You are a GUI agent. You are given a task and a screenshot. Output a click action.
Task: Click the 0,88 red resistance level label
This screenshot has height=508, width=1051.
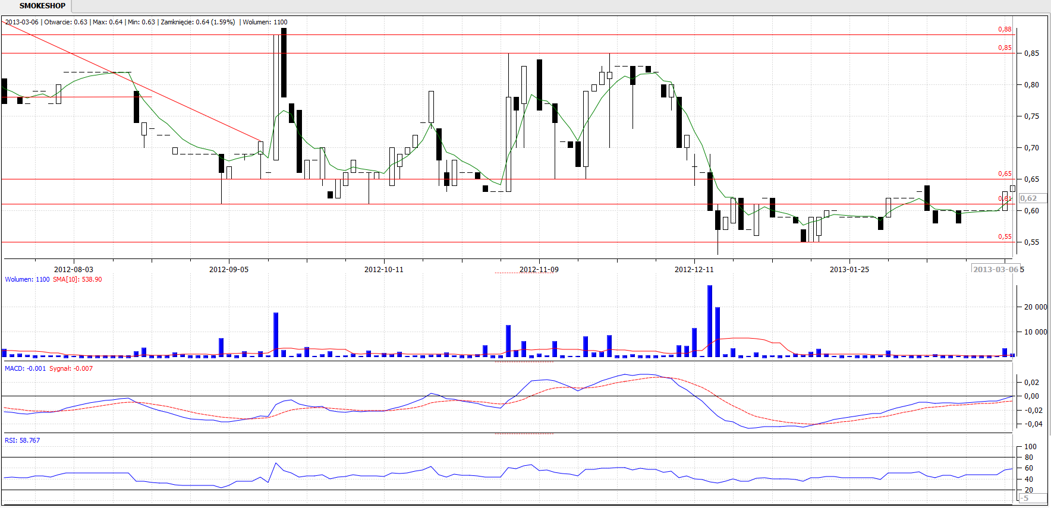click(x=1004, y=29)
